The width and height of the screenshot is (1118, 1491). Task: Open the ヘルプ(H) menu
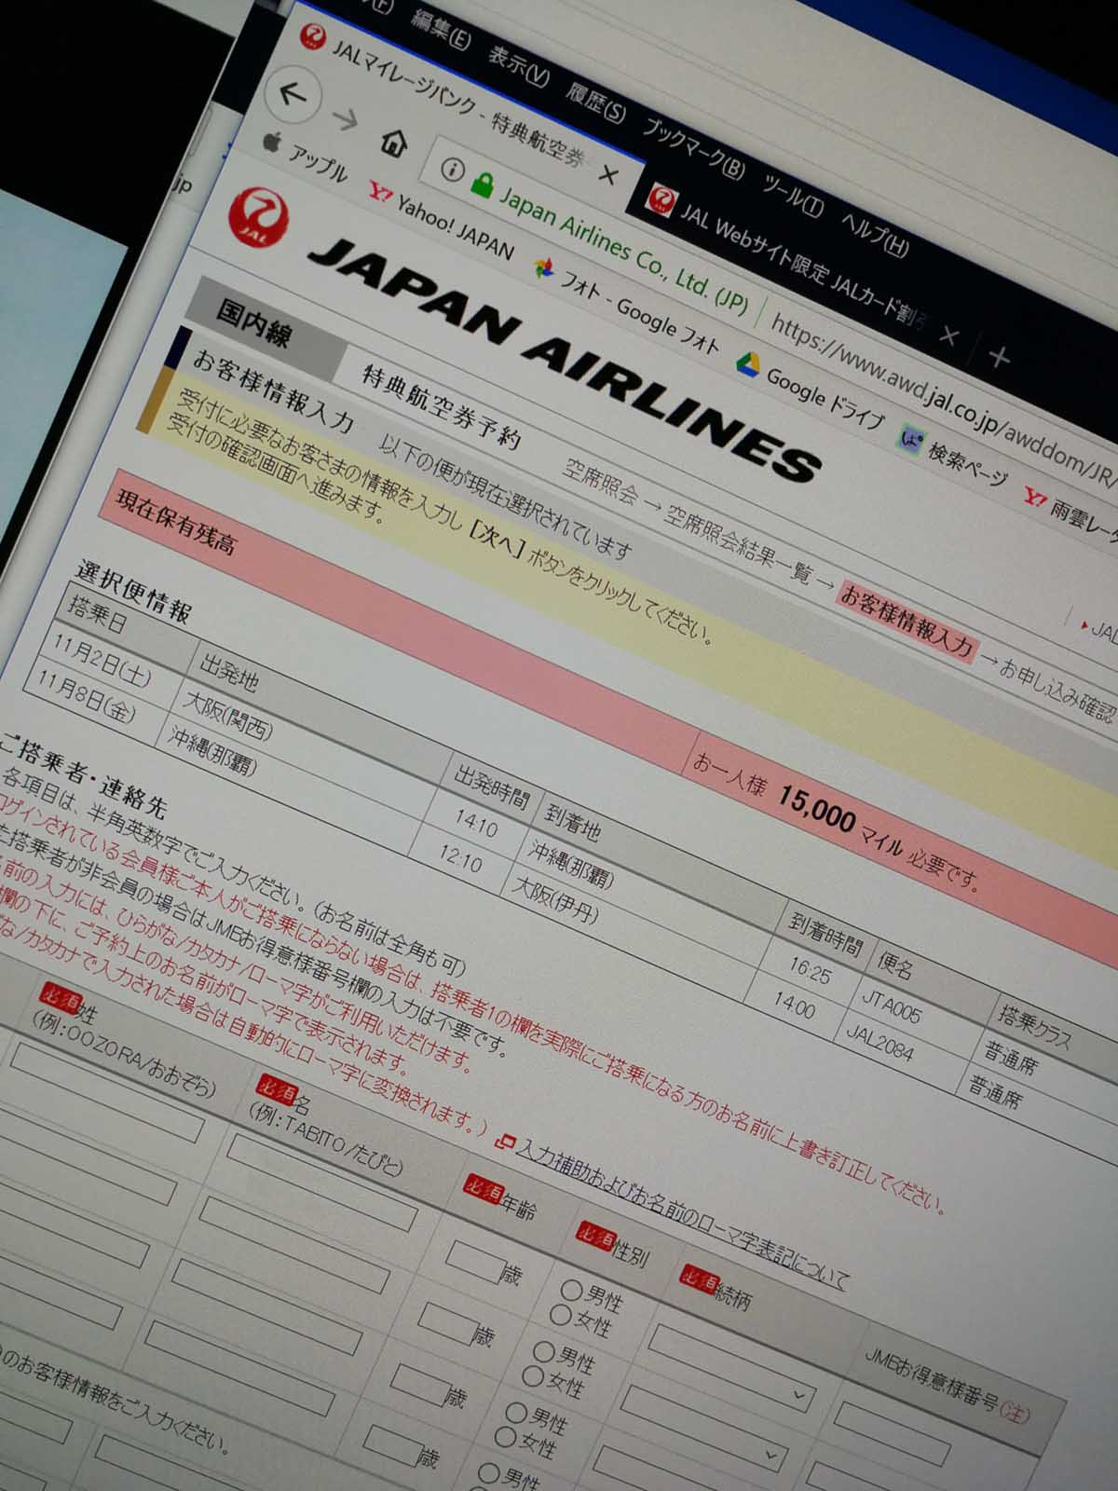[874, 234]
